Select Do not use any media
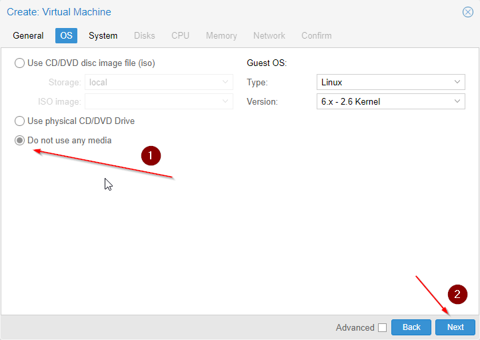The width and height of the screenshot is (480, 340). [20, 141]
